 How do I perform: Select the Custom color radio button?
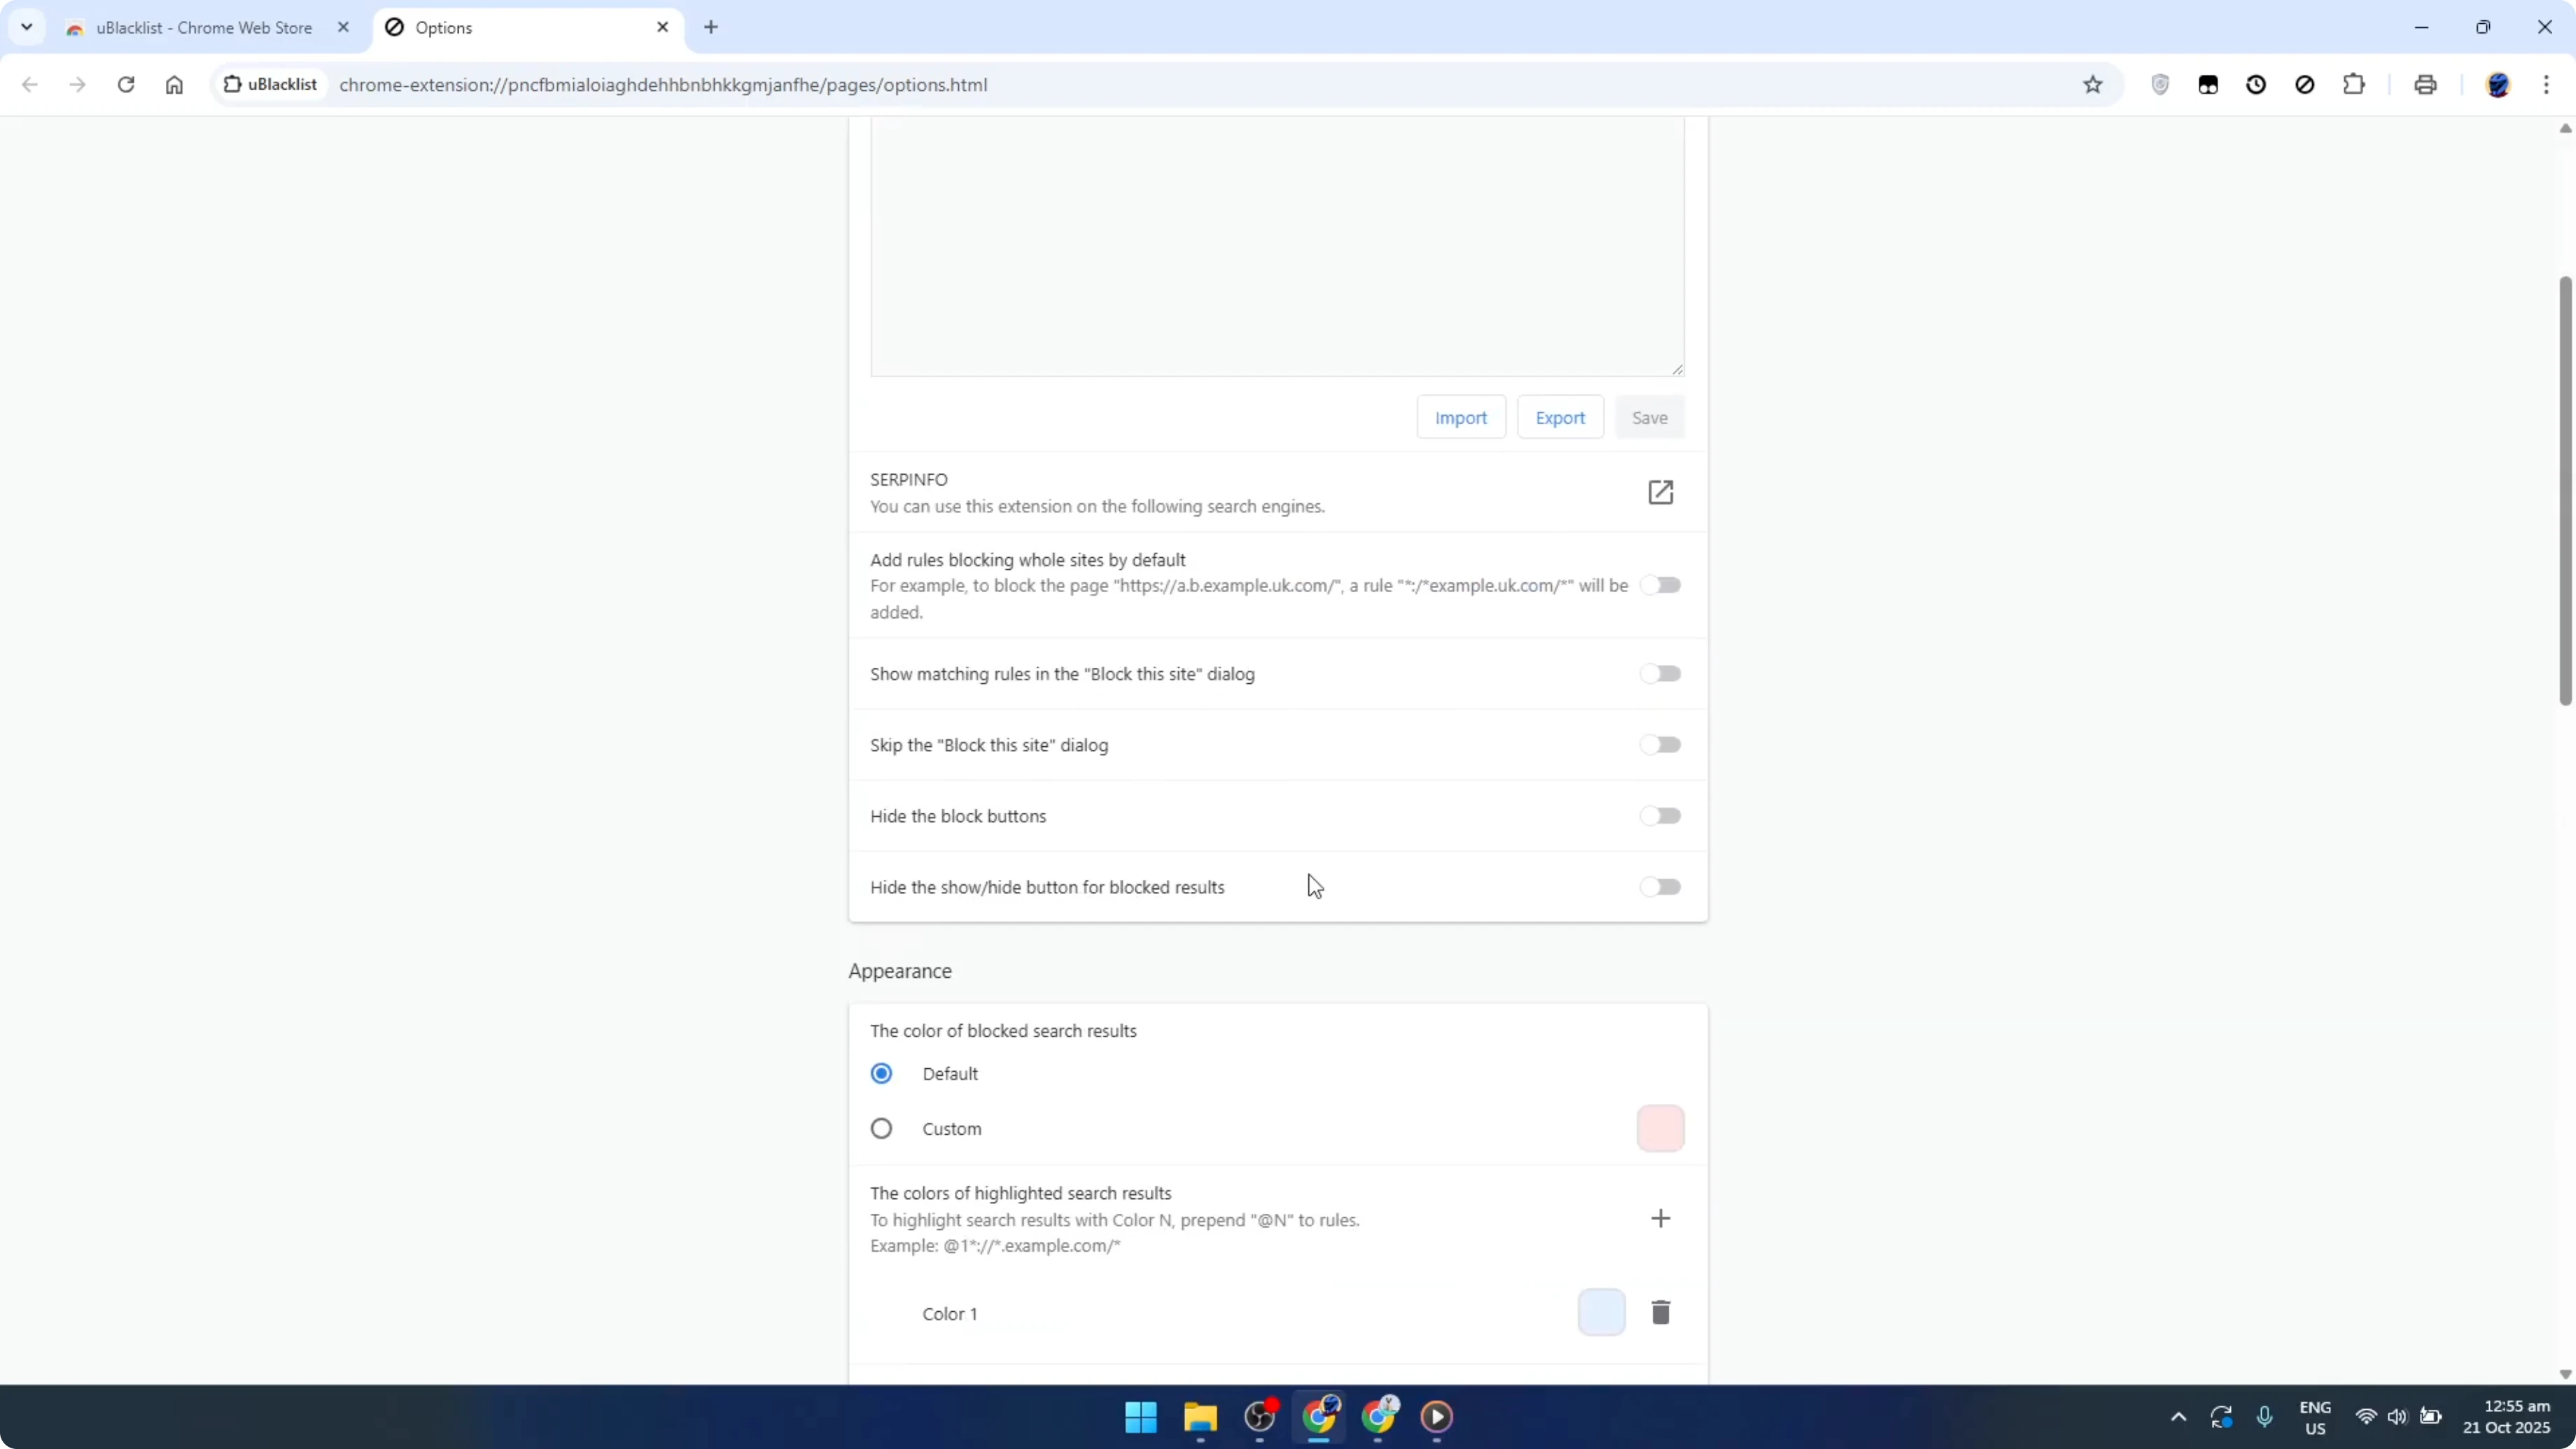coord(881,1128)
